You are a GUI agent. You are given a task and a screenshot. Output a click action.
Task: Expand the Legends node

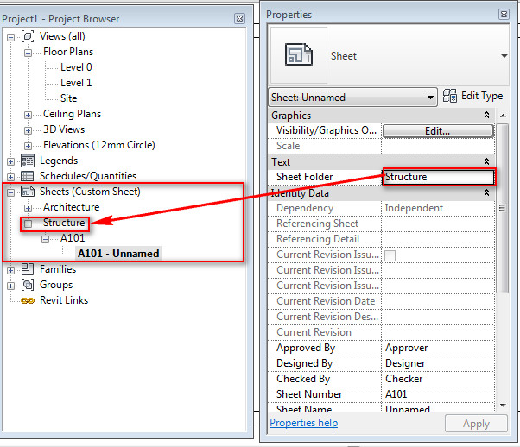point(10,161)
